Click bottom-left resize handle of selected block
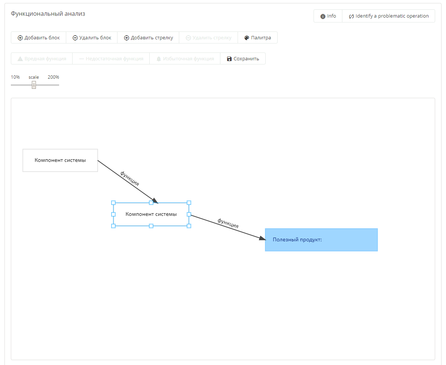The width and height of the screenshot is (446, 365). coord(113,226)
